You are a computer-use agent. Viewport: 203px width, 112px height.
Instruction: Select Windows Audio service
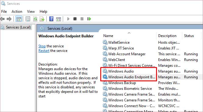(121, 71)
